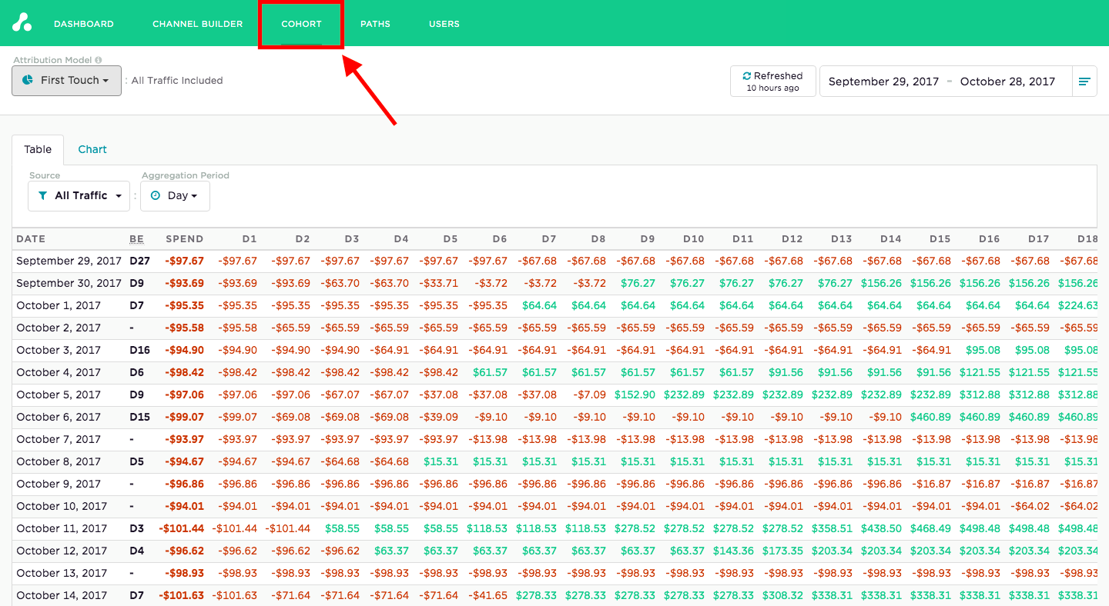This screenshot has width=1109, height=606.
Task: Select the October 9, 2017 row date
Action: pos(59,484)
